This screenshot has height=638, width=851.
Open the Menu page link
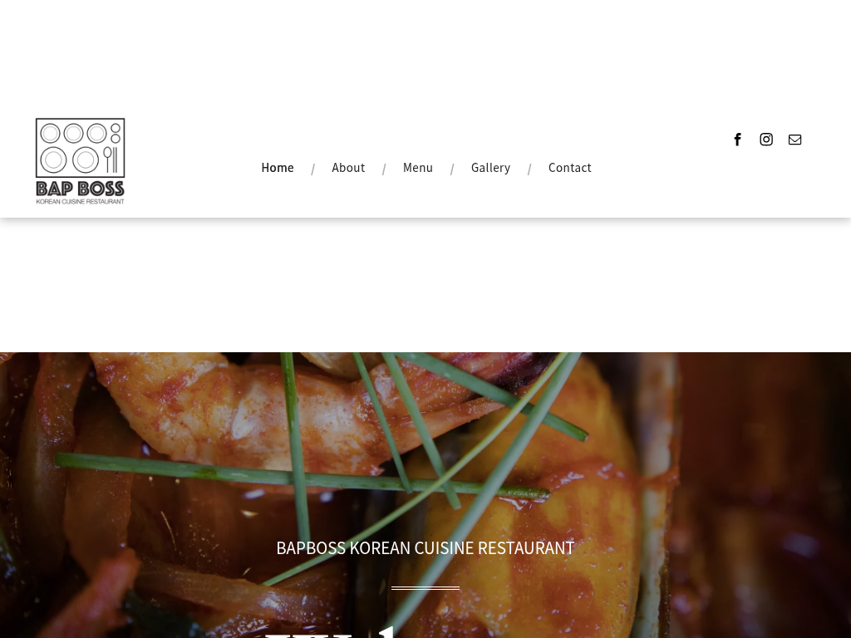[x=417, y=168]
